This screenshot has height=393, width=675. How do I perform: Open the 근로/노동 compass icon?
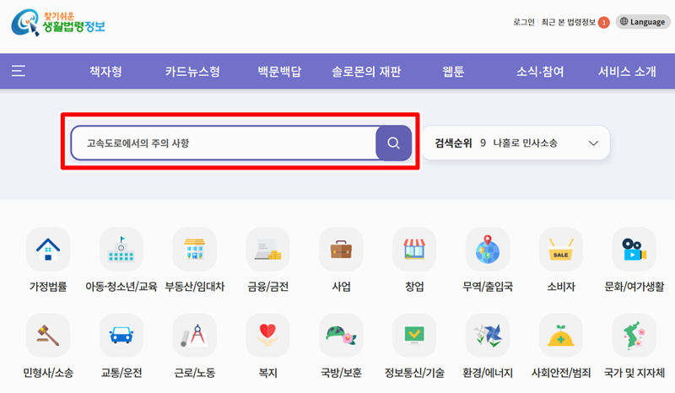[195, 336]
